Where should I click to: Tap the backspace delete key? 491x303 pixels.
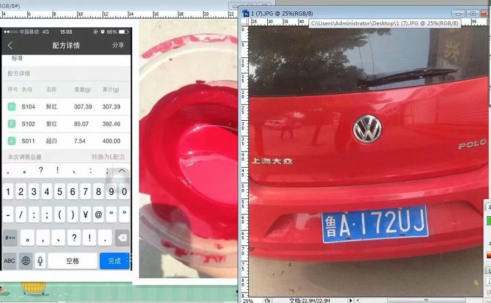click(x=122, y=238)
